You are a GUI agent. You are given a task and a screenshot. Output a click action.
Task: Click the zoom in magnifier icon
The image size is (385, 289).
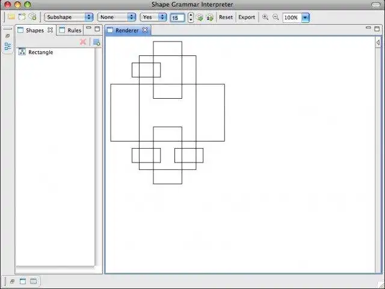(265, 17)
